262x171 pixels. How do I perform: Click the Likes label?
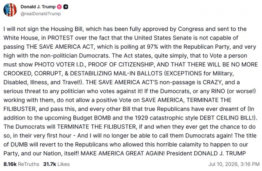click(64, 164)
